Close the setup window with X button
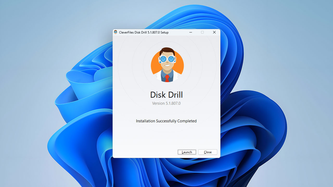Image resolution: width=333 pixels, height=187 pixels. point(214,32)
